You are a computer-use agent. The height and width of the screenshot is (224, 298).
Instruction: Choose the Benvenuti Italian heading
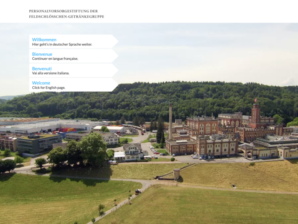[42, 69]
